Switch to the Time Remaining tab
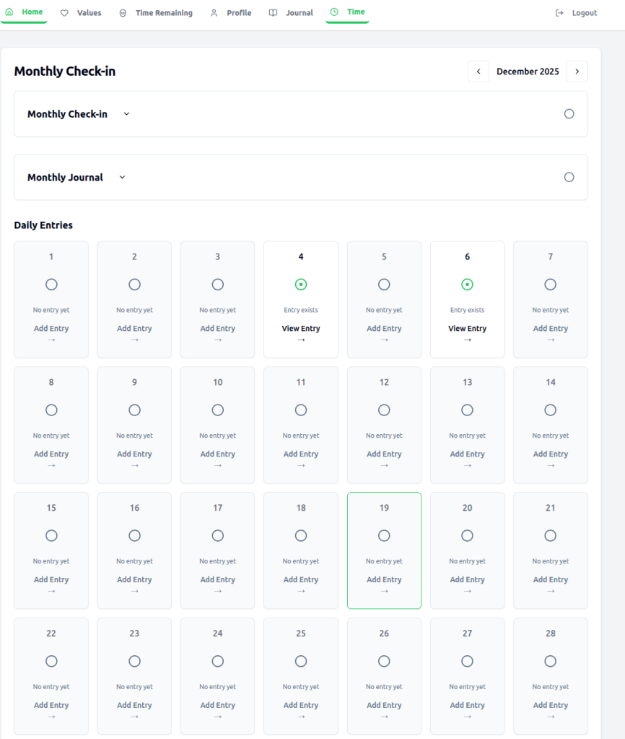 coord(164,13)
